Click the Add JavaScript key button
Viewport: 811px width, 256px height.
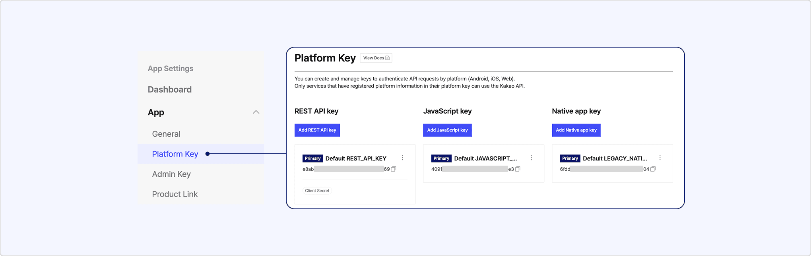[x=447, y=130]
